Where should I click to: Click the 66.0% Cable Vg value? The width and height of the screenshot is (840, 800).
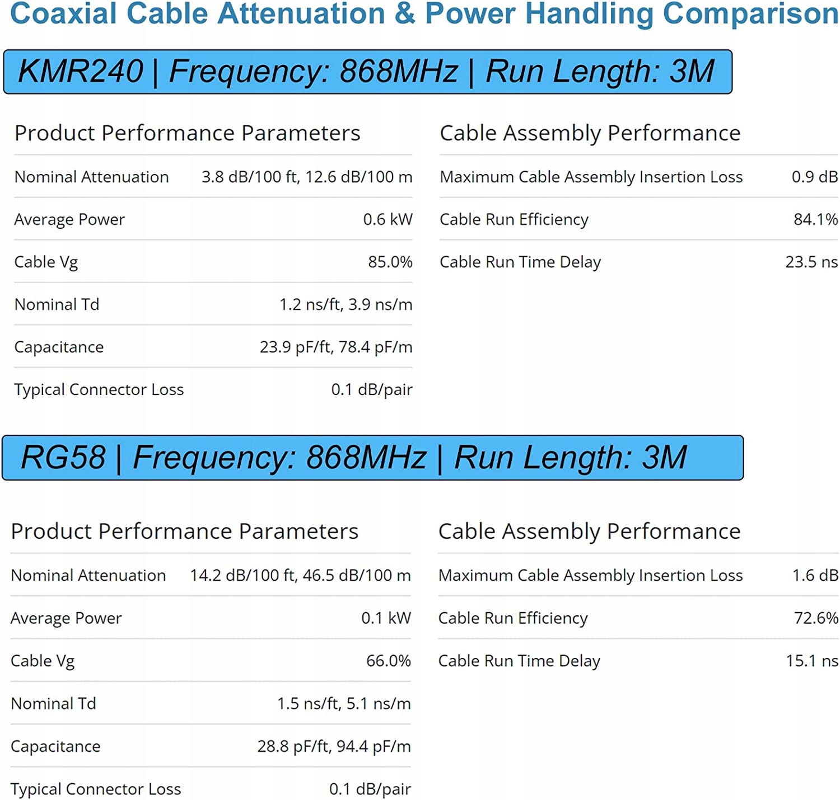point(388,661)
